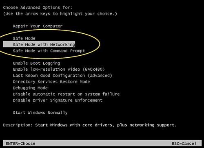Viewport: 204px width, 148px height.
Task: Click the Description: label
Action: coord(18,125)
